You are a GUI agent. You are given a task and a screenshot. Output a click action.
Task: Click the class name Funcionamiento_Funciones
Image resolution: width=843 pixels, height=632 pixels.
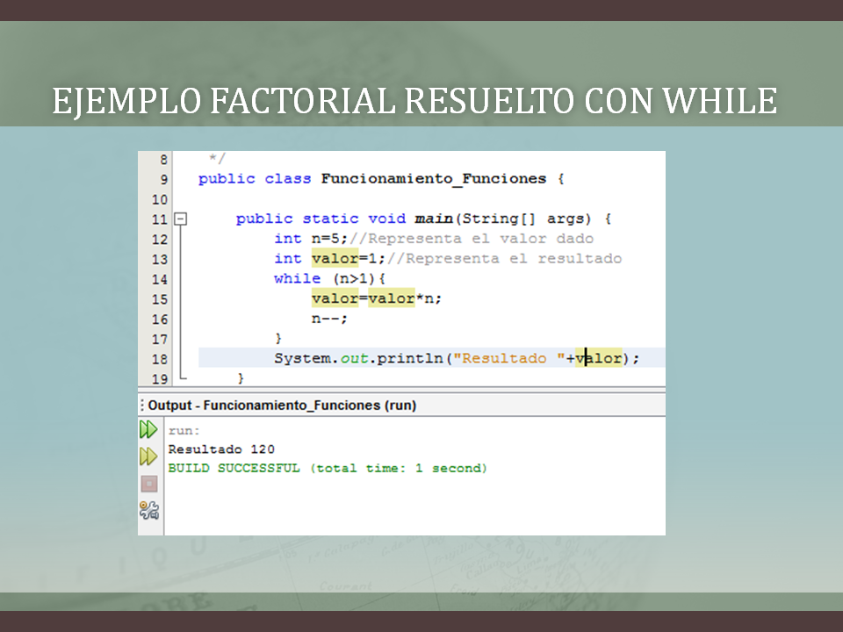[421, 178]
